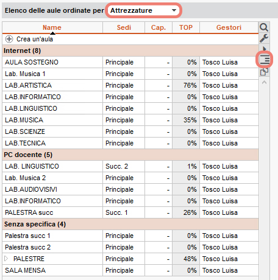
Task: Open the wrench settings icon
Action: [x=264, y=38]
